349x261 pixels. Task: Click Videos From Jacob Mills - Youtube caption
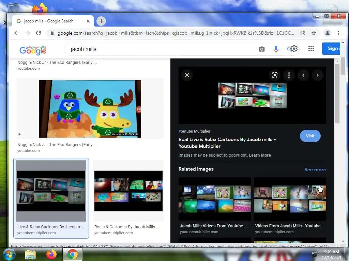tap(290, 226)
